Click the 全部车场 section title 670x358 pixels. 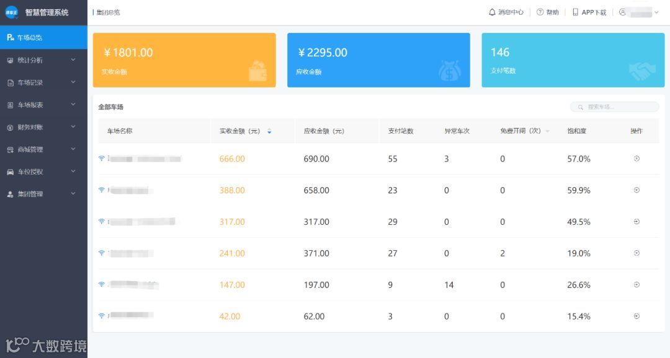tap(110, 107)
